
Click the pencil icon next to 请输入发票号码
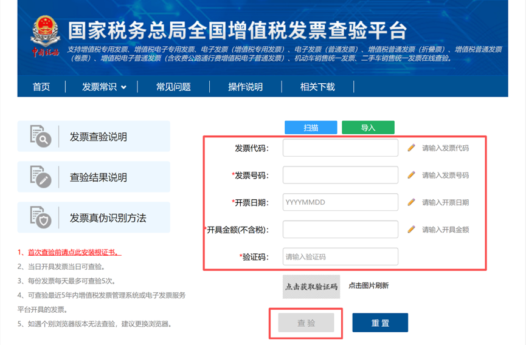pos(411,175)
